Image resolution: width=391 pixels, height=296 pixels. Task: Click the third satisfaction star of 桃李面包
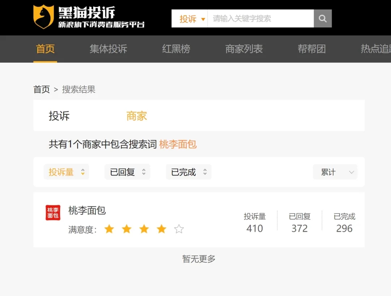[x=144, y=229]
